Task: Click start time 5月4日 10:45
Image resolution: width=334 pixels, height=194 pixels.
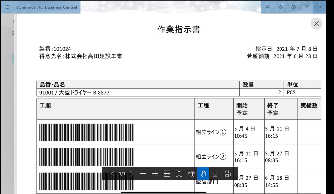Action: coord(245,132)
